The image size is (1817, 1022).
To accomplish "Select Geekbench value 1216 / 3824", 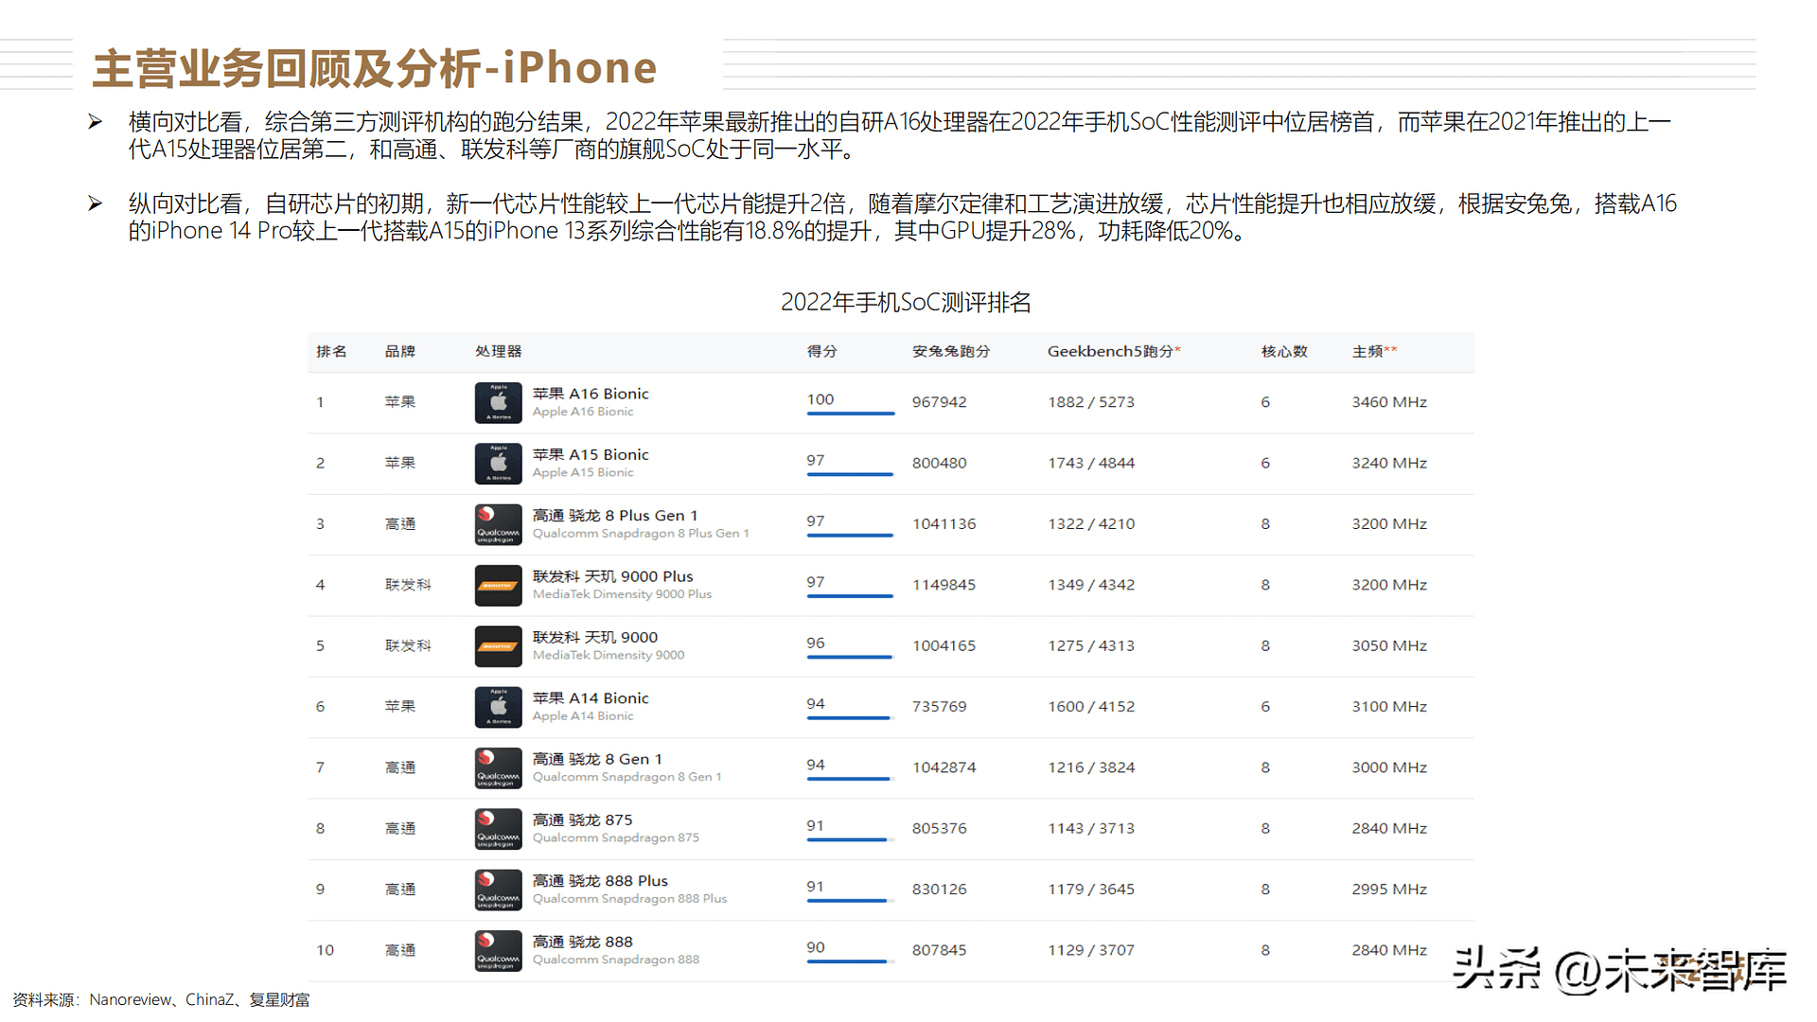I will 1091,767.
